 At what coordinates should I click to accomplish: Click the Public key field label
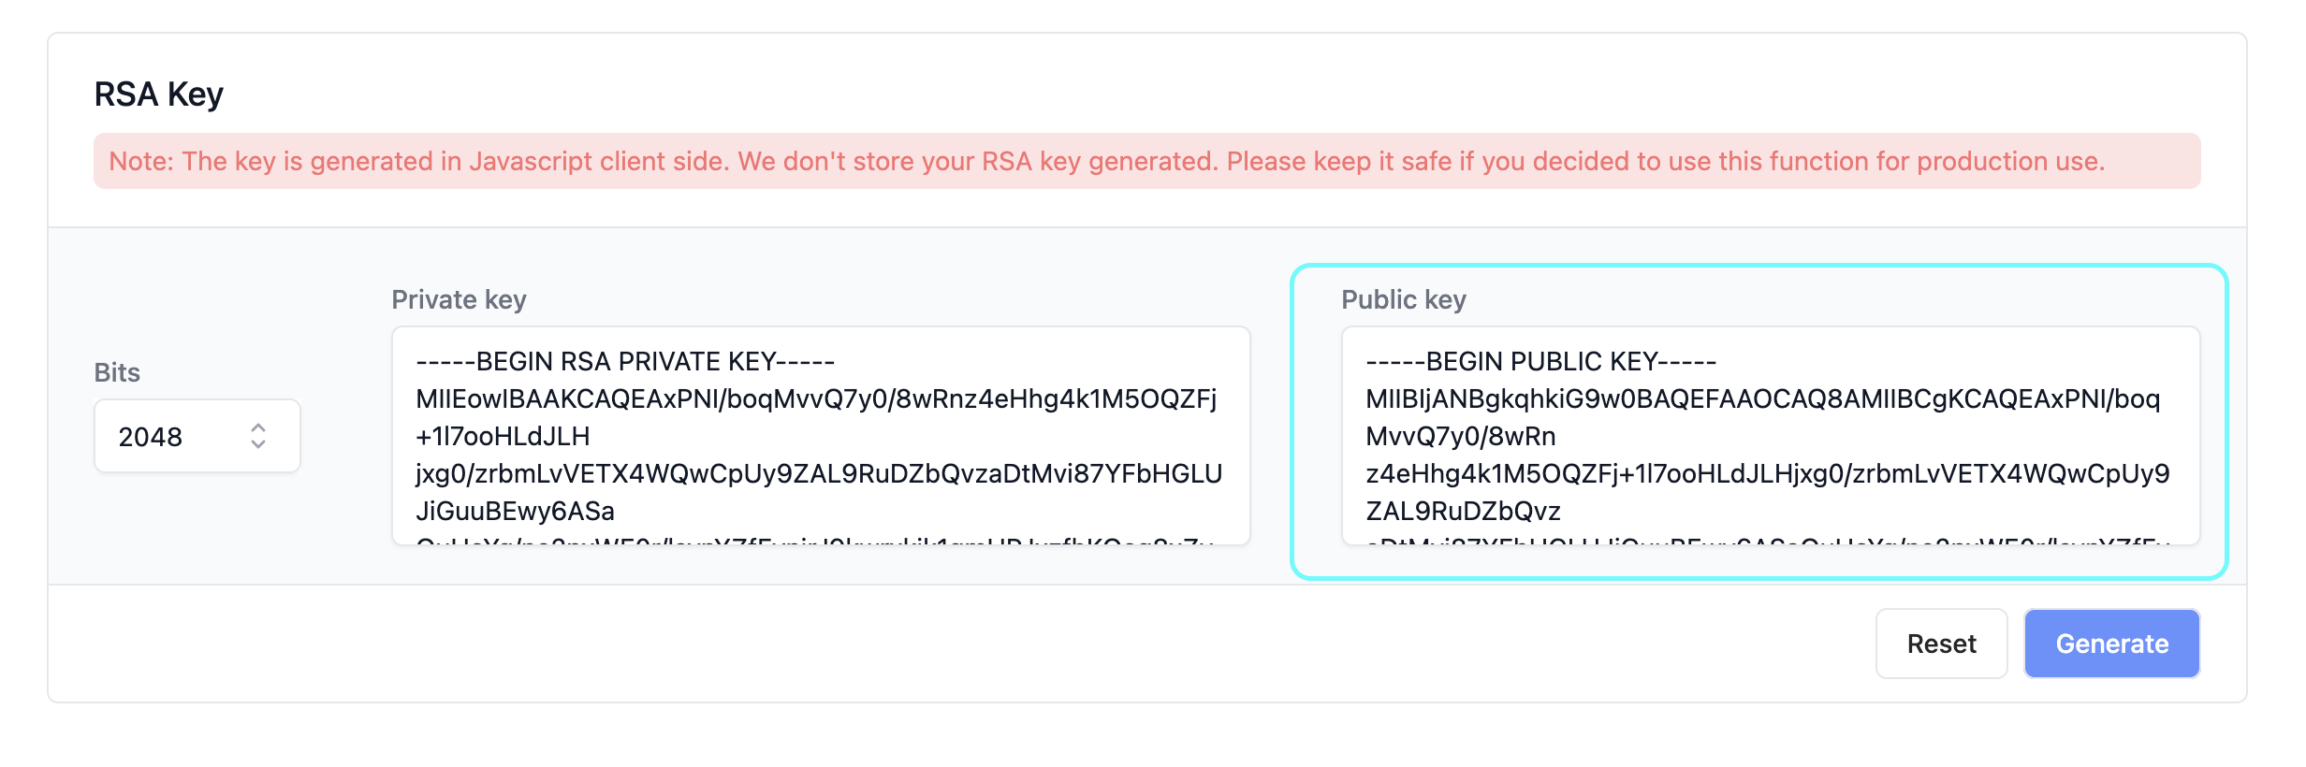point(1404,299)
